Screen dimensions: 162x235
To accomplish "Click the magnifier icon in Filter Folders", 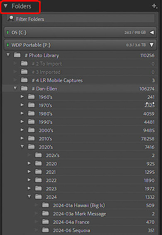I will pos(11,19).
